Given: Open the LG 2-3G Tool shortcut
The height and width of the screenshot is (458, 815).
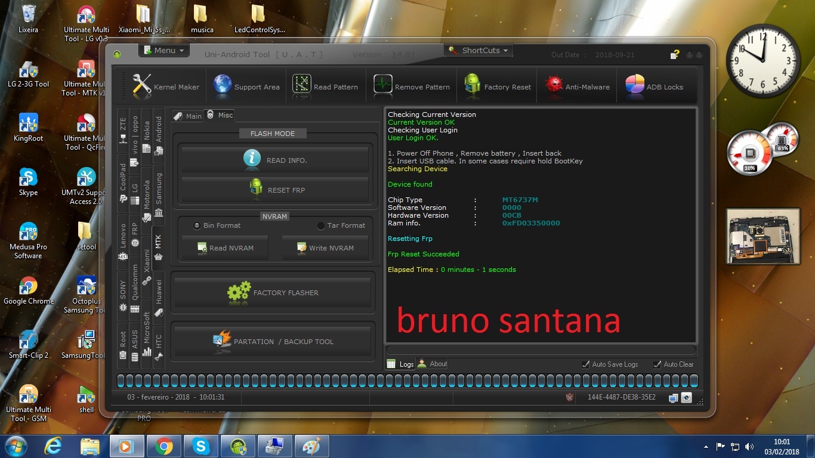Looking at the screenshot, I should (28, 73).
